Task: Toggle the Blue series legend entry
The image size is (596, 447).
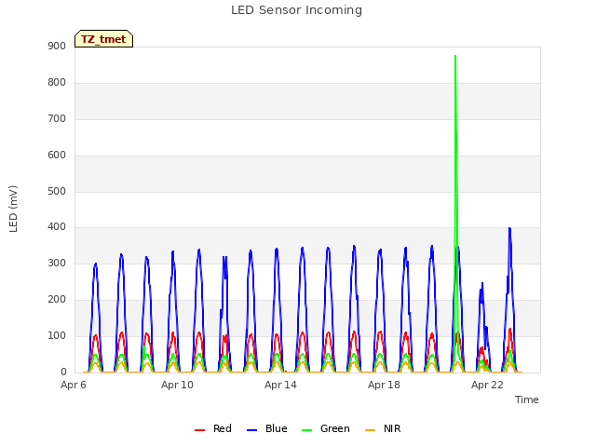Action: click(267, 428)
